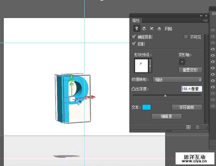This screenshot has height=166, width=216.
Task: Click the render icon at panel bottom
Action: tap(188, 127)
